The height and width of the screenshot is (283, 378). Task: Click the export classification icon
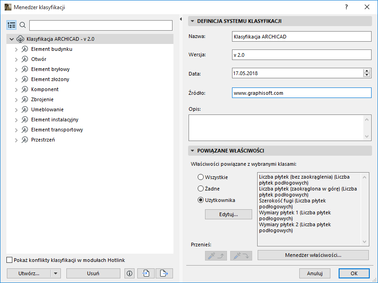click(x=164, y=273)
